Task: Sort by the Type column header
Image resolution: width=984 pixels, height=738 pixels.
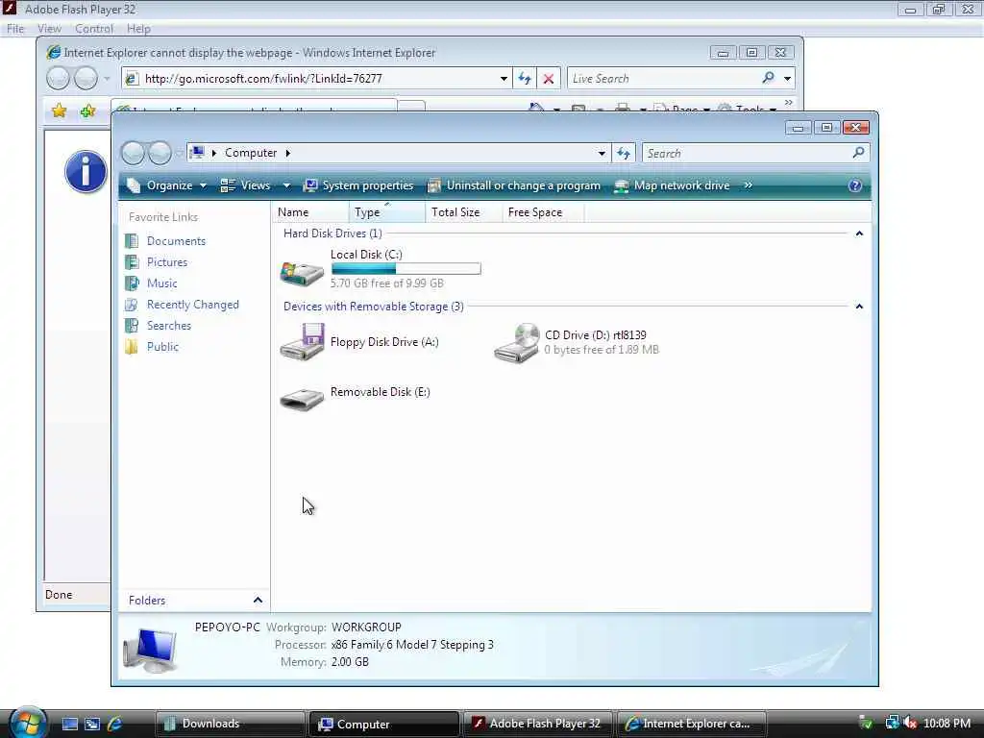Action: point(387,212)
